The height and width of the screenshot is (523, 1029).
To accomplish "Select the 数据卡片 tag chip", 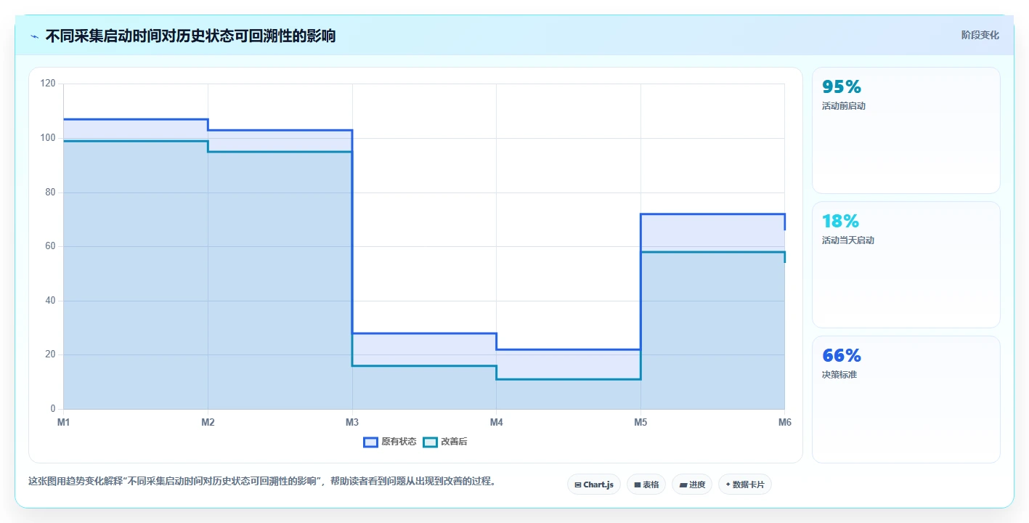I will click(x=745, y=485).
